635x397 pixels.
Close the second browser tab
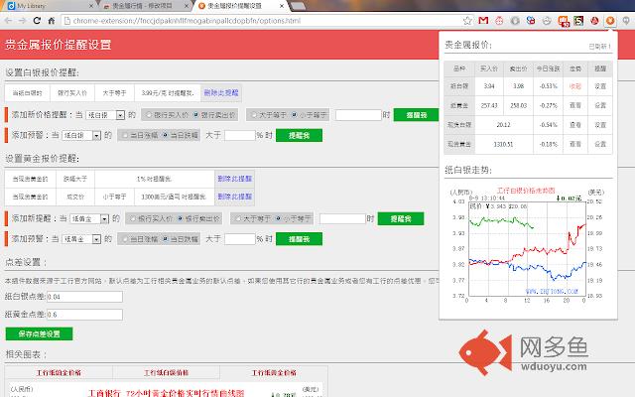[187, 6]
